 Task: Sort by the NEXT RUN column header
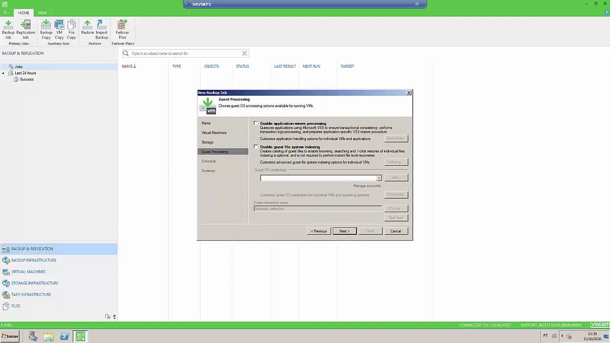pyautogui.click(x=311, y=66)
